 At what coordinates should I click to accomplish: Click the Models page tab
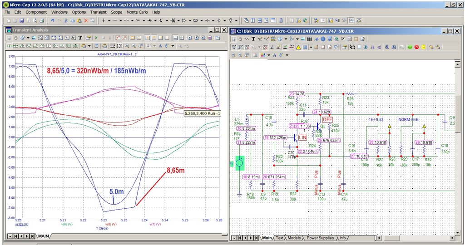tap(294, 238)
